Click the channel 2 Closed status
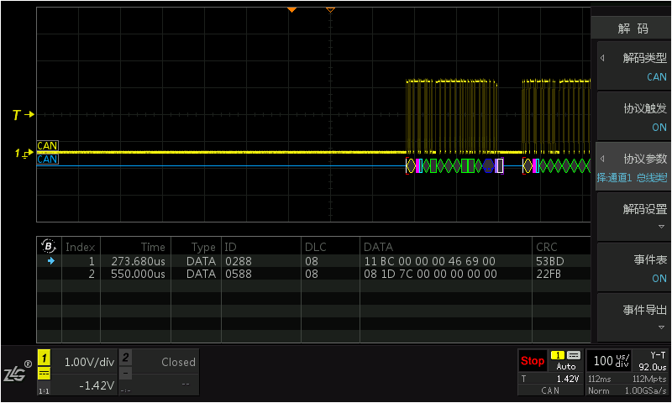This screenshot has height=403, width=672. tap(178, 363)
